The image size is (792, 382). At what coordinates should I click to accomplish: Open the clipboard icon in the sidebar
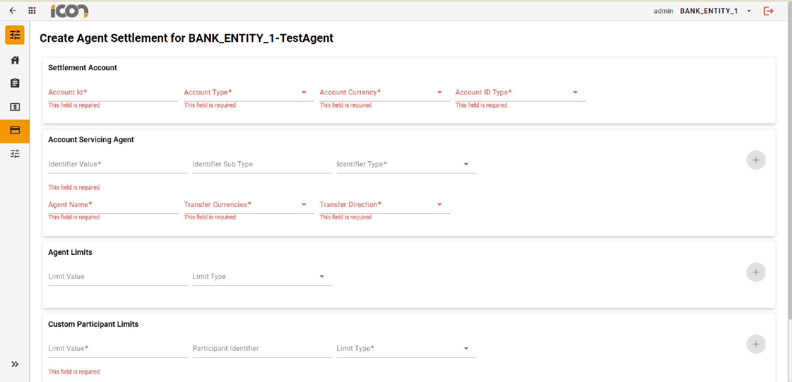coord(15,83)
